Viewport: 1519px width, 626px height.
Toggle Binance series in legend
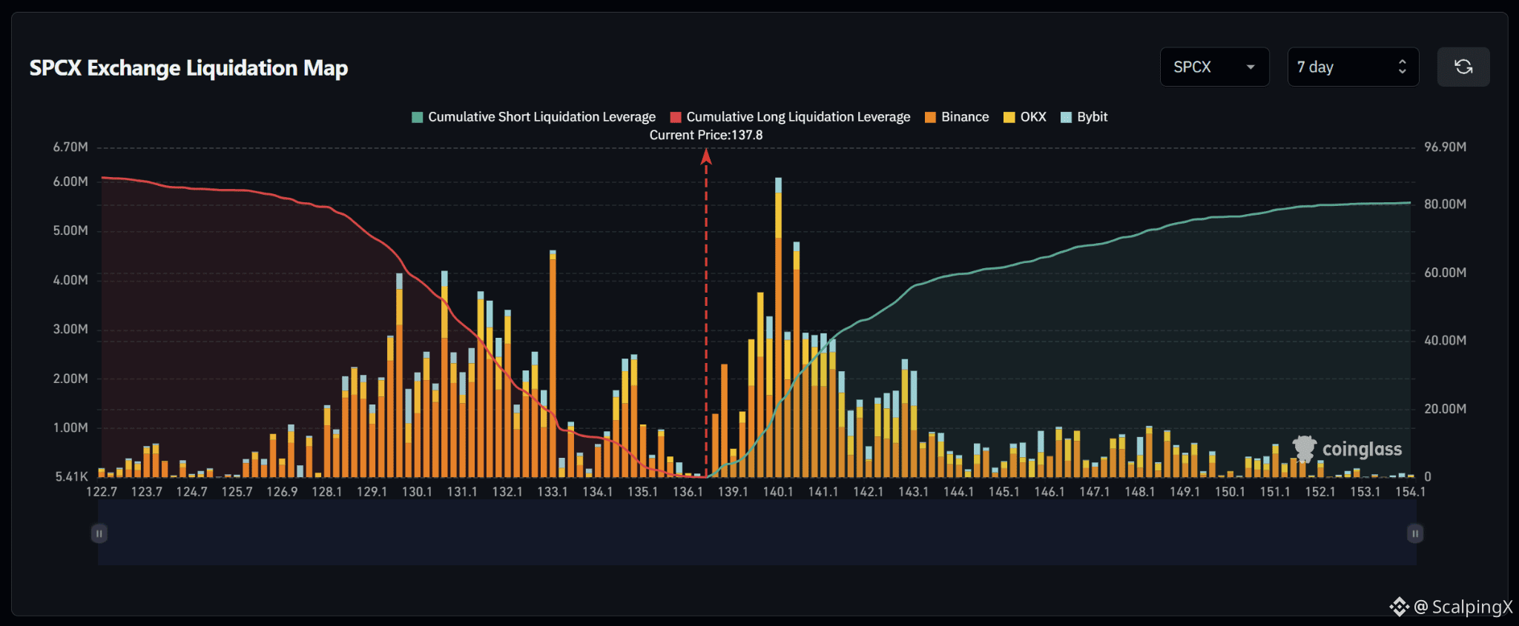click(x=957, y=117)
